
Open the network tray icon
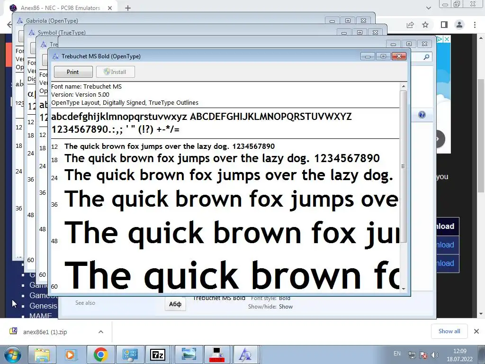tap(412, 355)
